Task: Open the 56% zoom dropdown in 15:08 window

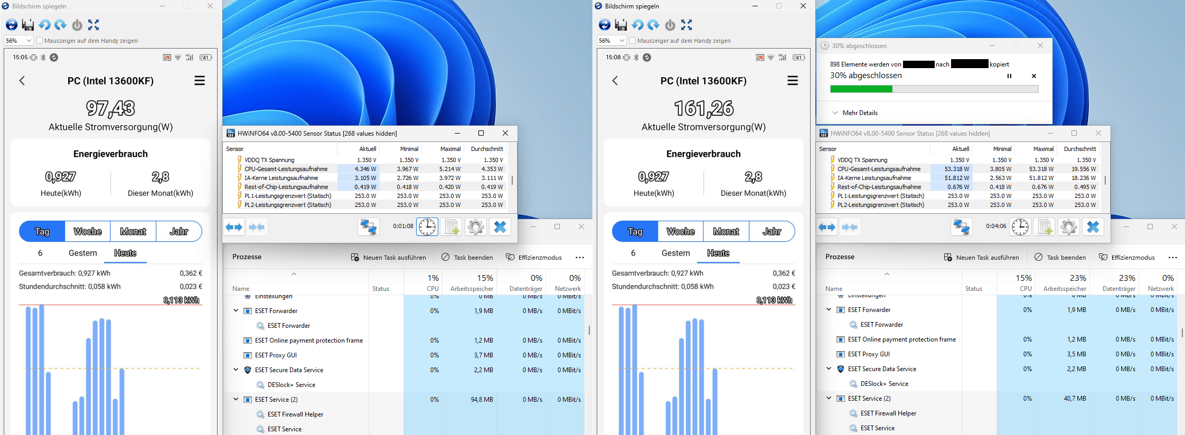Action: click(612, 41)
